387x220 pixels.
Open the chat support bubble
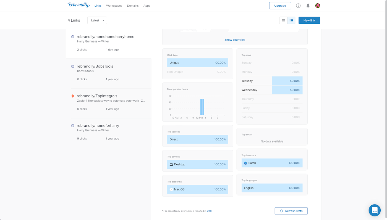click(x=375, y=210)
